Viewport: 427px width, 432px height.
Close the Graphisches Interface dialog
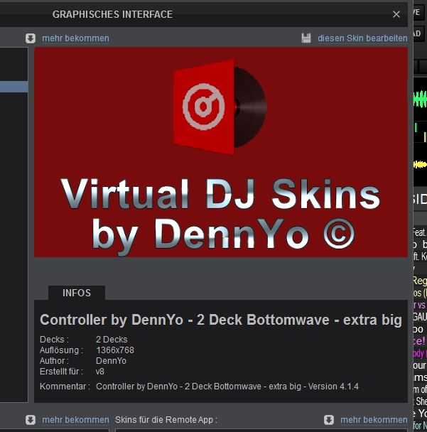(396, 14)
